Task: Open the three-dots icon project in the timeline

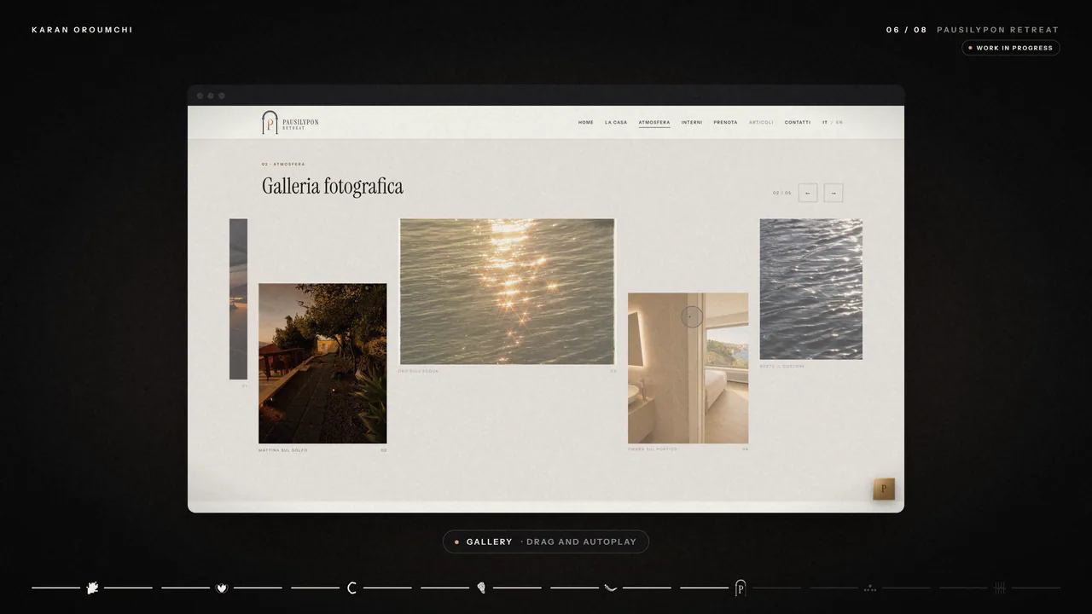Action: pos(870,588)
